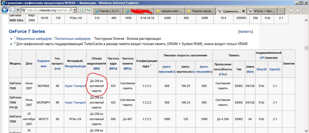Viewport: 309px width, 133px height.
Task: Toggle the Compatibility View icon
Action: [82, 10]
